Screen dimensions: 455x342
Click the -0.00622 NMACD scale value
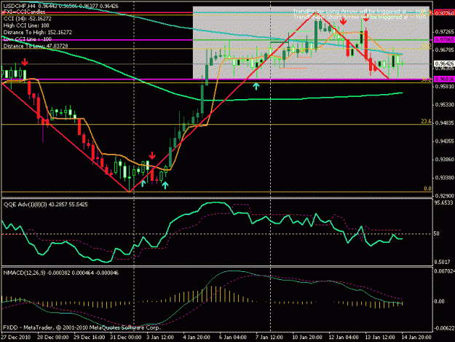pos(444,328)
